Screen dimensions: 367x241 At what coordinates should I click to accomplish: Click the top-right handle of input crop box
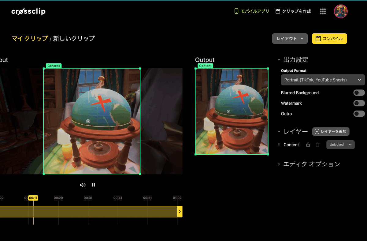point(140,68)
